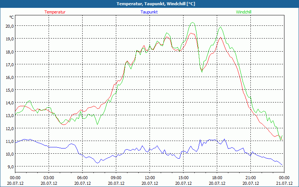The width and height of the screenshot is (299, 187).
Task: Click the °C unit label on the y-axis
Action: pyautogui.click(x=12, y=17)
